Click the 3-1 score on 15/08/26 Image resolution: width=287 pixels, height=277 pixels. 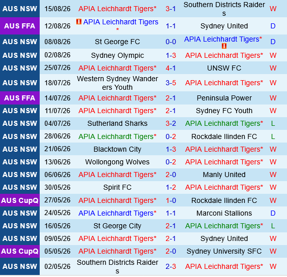coord(170,9)
